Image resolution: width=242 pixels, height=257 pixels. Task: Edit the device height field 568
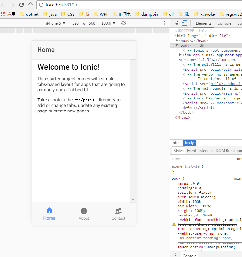(92, 23)
